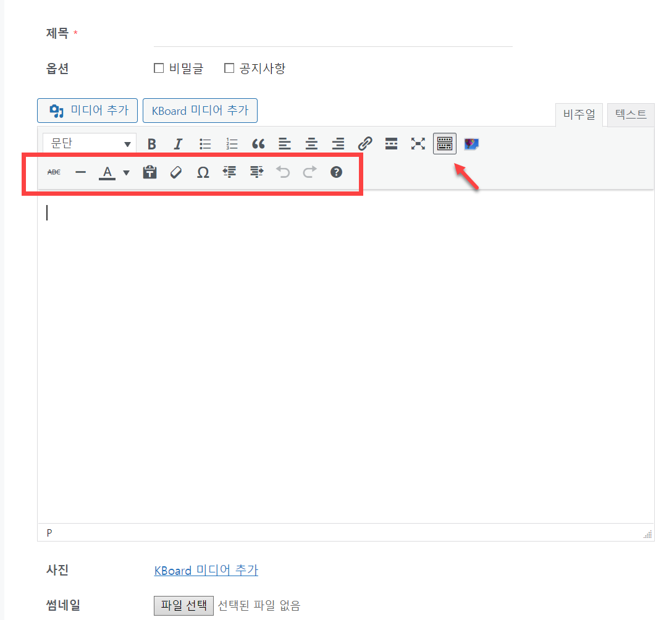
Task: Insert a horizontal line
Action: (80, 172)
